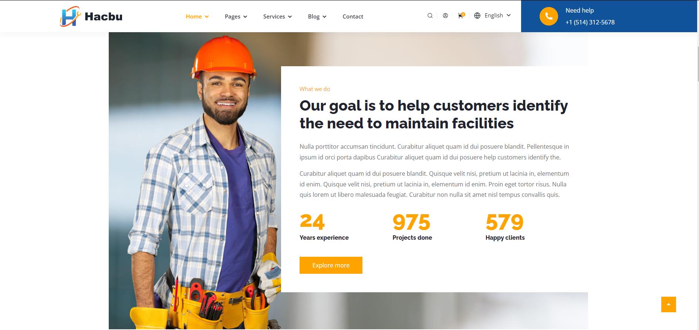Image resolution: width=699 pixels, height=330 pixels.
Task: Click the Hacbu logo
Action: (x=91, y=16)
